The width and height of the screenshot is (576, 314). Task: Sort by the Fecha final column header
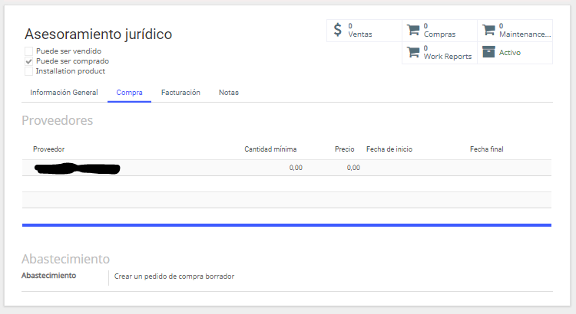click(486, 149)
